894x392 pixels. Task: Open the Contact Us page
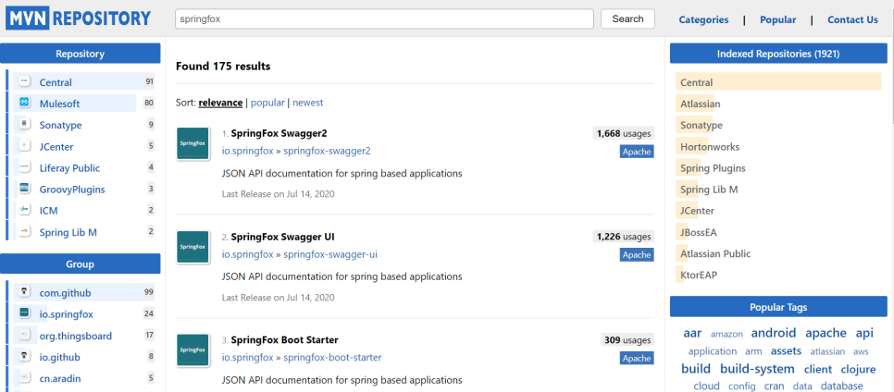tap(852, 19)
